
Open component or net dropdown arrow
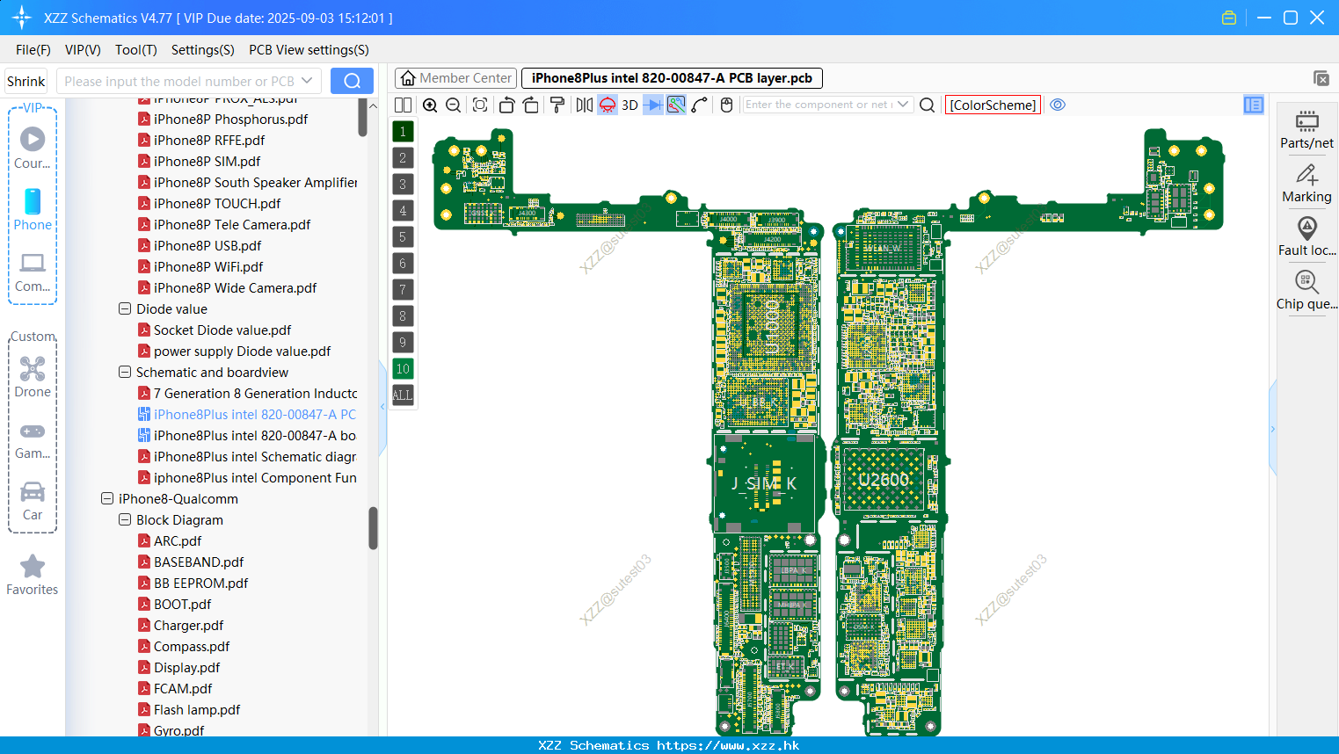(903, 105)
